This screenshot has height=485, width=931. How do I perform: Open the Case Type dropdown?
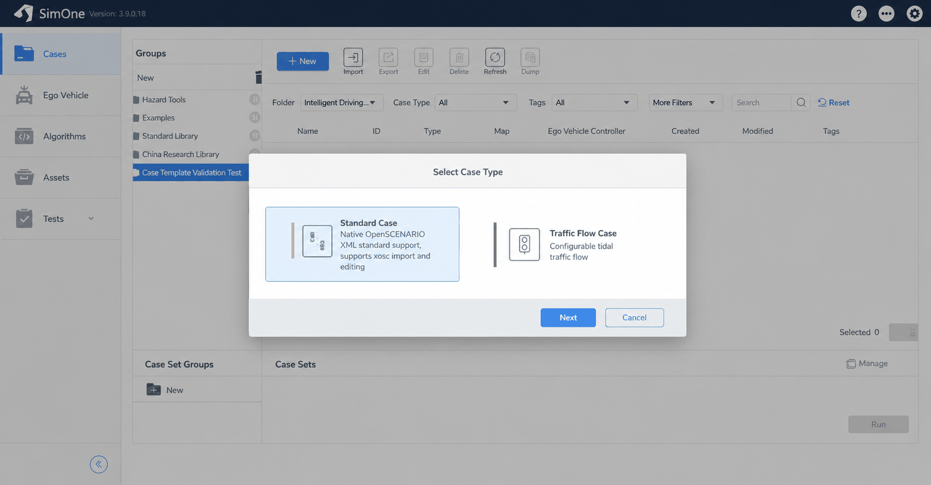[x=476, y=102]
